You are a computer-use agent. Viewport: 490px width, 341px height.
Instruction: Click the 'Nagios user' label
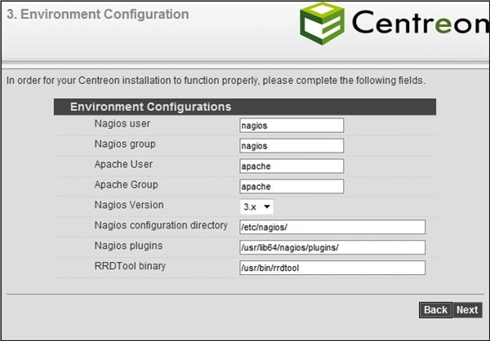tap(122, 124)
